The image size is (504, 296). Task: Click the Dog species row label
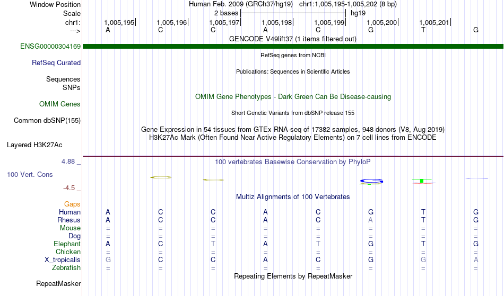74,236
